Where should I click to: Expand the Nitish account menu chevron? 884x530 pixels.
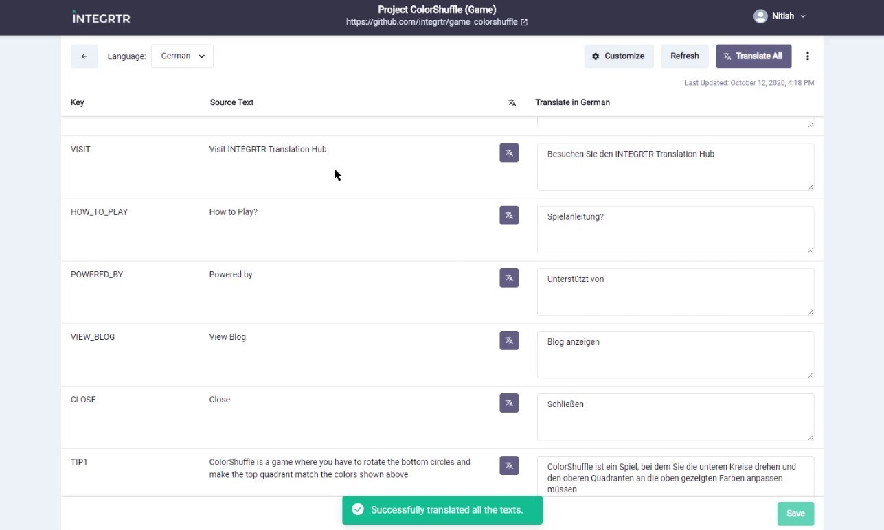[803, 16]
